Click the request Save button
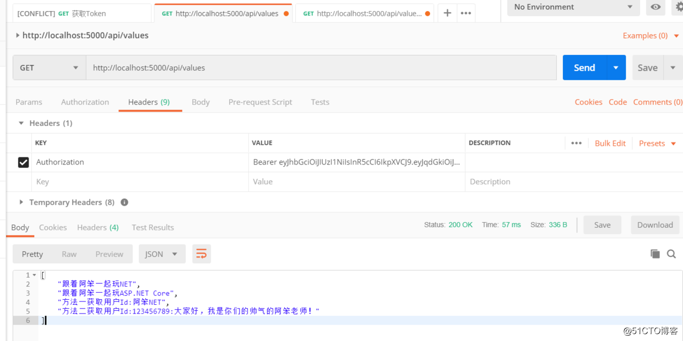683x341 pixels. 648,68
